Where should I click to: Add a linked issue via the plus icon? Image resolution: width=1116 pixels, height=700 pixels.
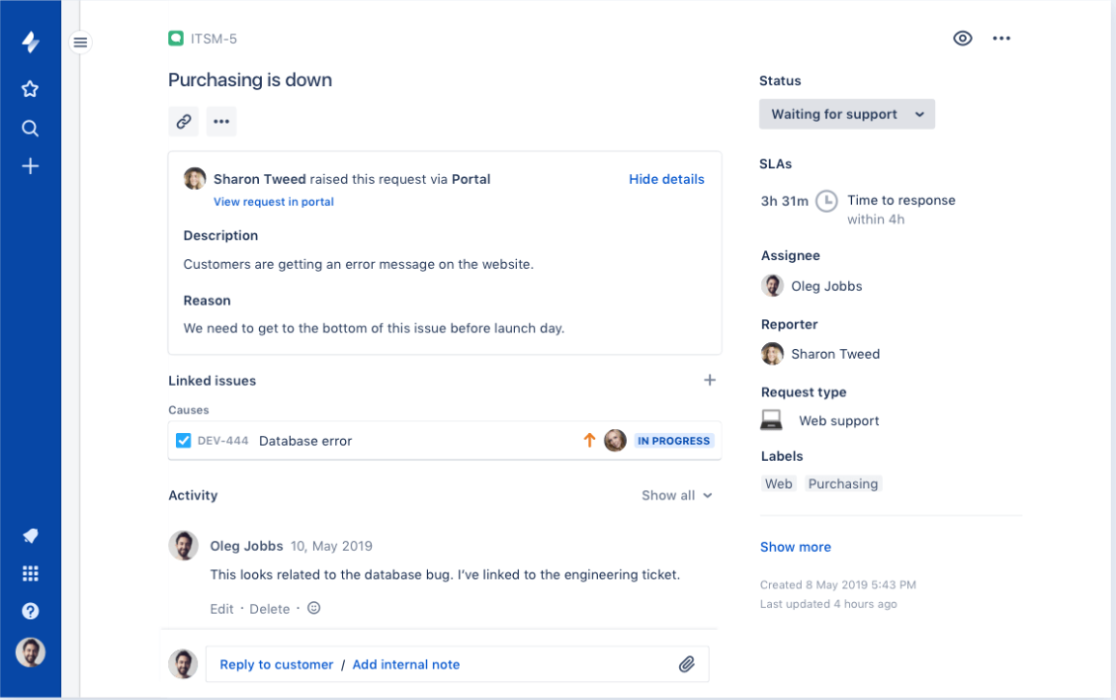pyautogui.click(x=710, y=380)
